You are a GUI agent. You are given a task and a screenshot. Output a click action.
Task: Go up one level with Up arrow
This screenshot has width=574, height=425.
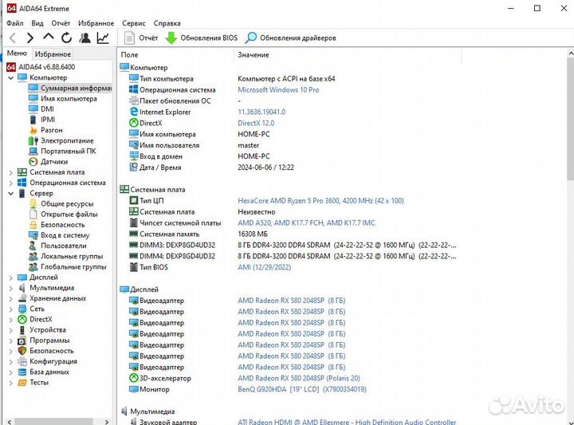[x=49, y=37]
